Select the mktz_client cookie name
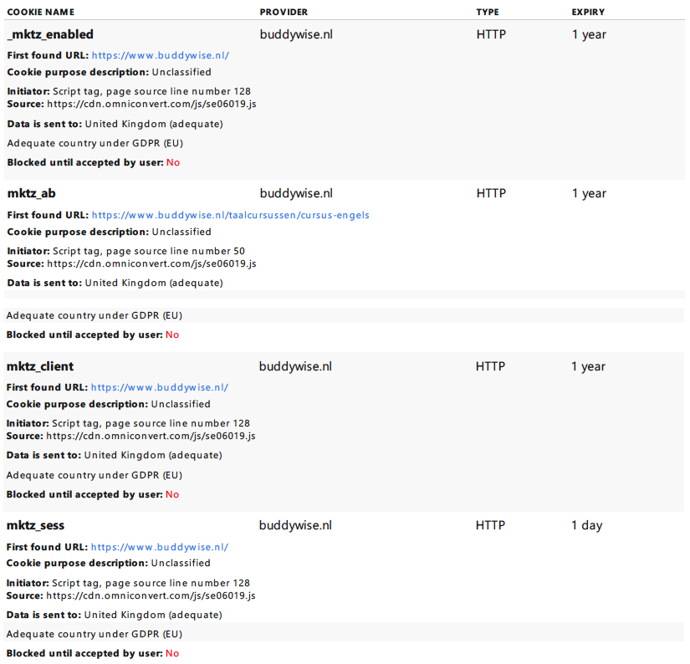This screenshot has width=690, height=664. coord(40,366)
